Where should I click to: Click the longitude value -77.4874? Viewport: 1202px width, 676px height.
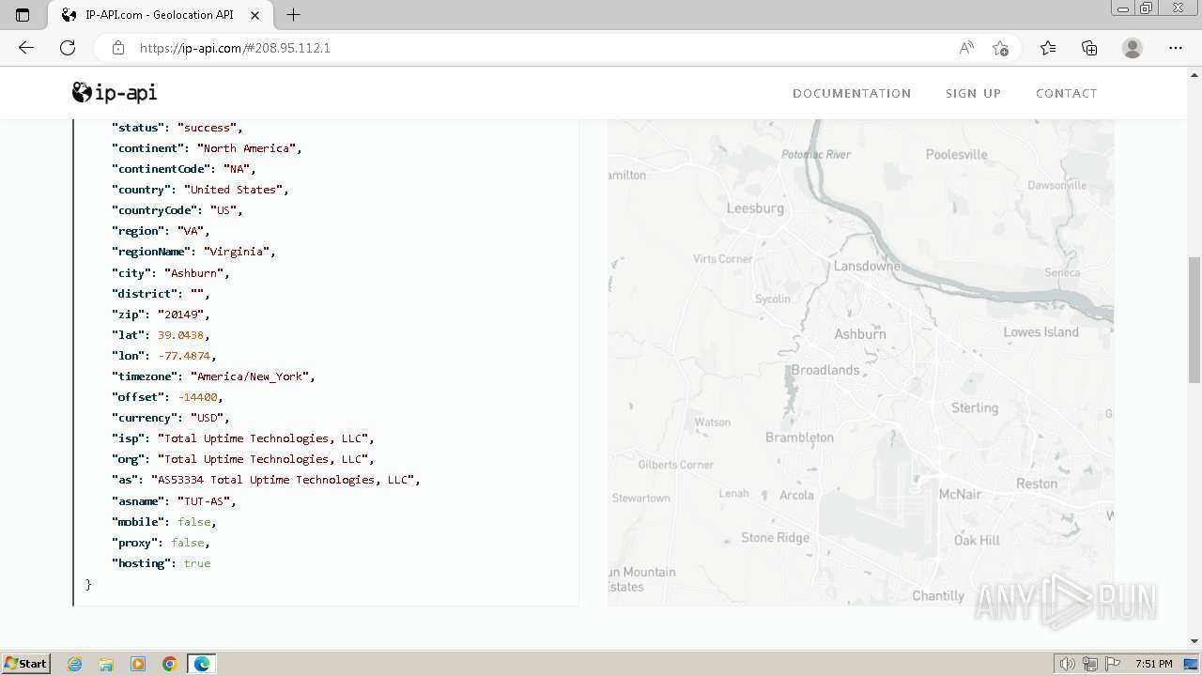coord(184,355)
